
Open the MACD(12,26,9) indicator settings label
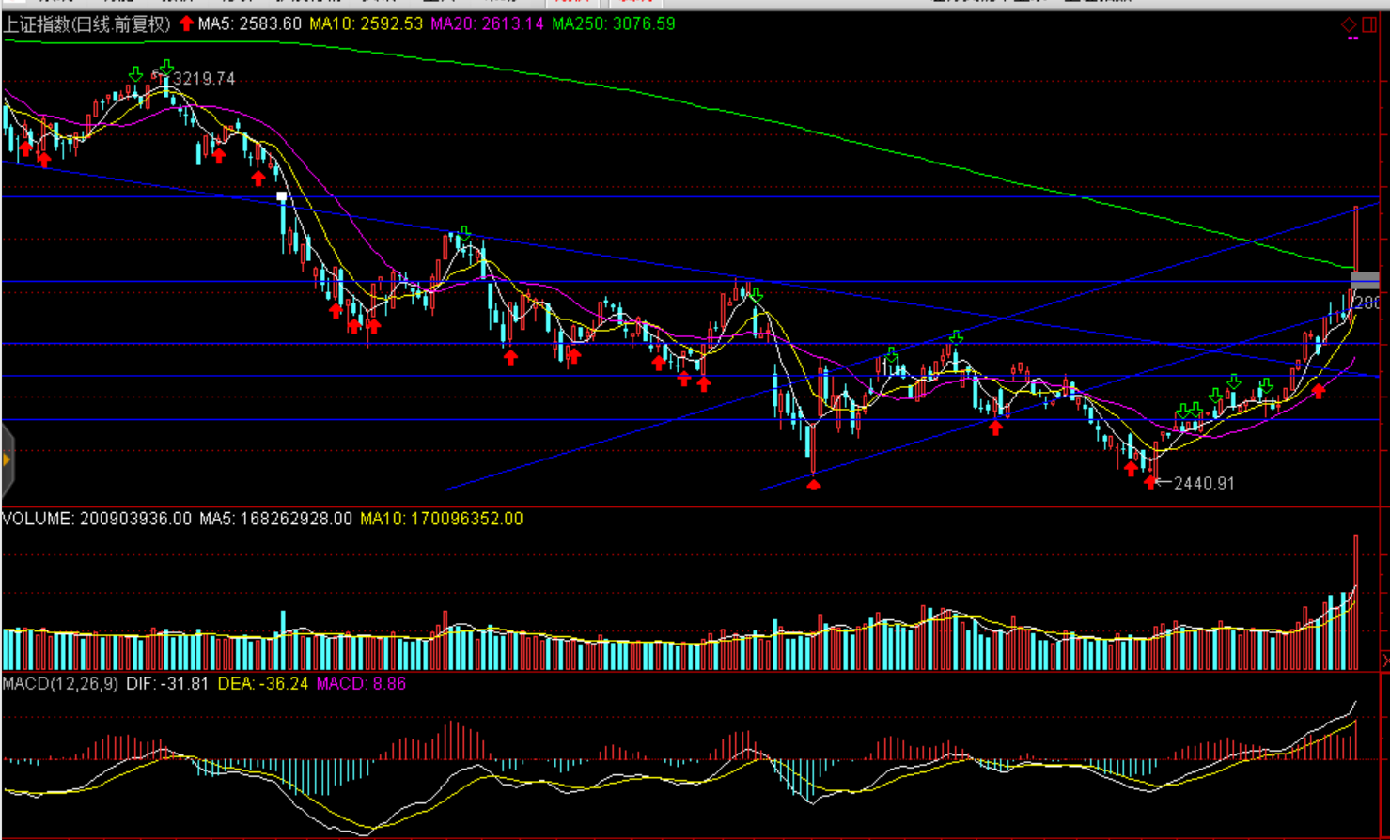pos(60,684)
